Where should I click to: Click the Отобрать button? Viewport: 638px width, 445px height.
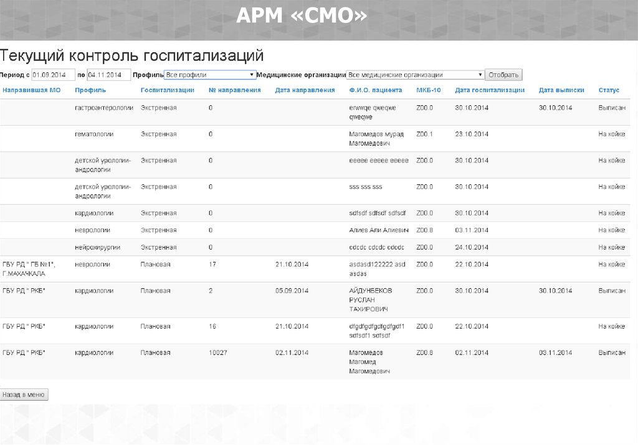[x=503, y=75]
